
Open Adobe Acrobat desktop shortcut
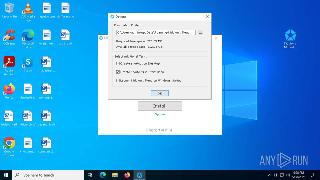coord(9,66)
